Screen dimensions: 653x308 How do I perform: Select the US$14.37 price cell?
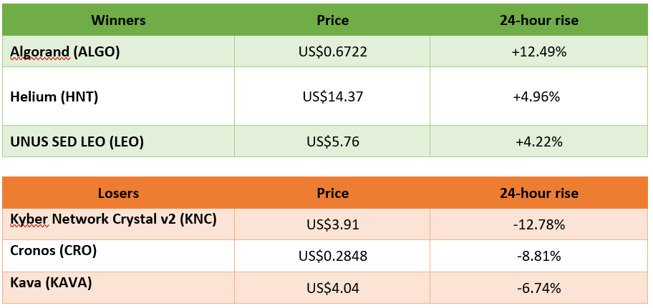[x=332, y=96]
